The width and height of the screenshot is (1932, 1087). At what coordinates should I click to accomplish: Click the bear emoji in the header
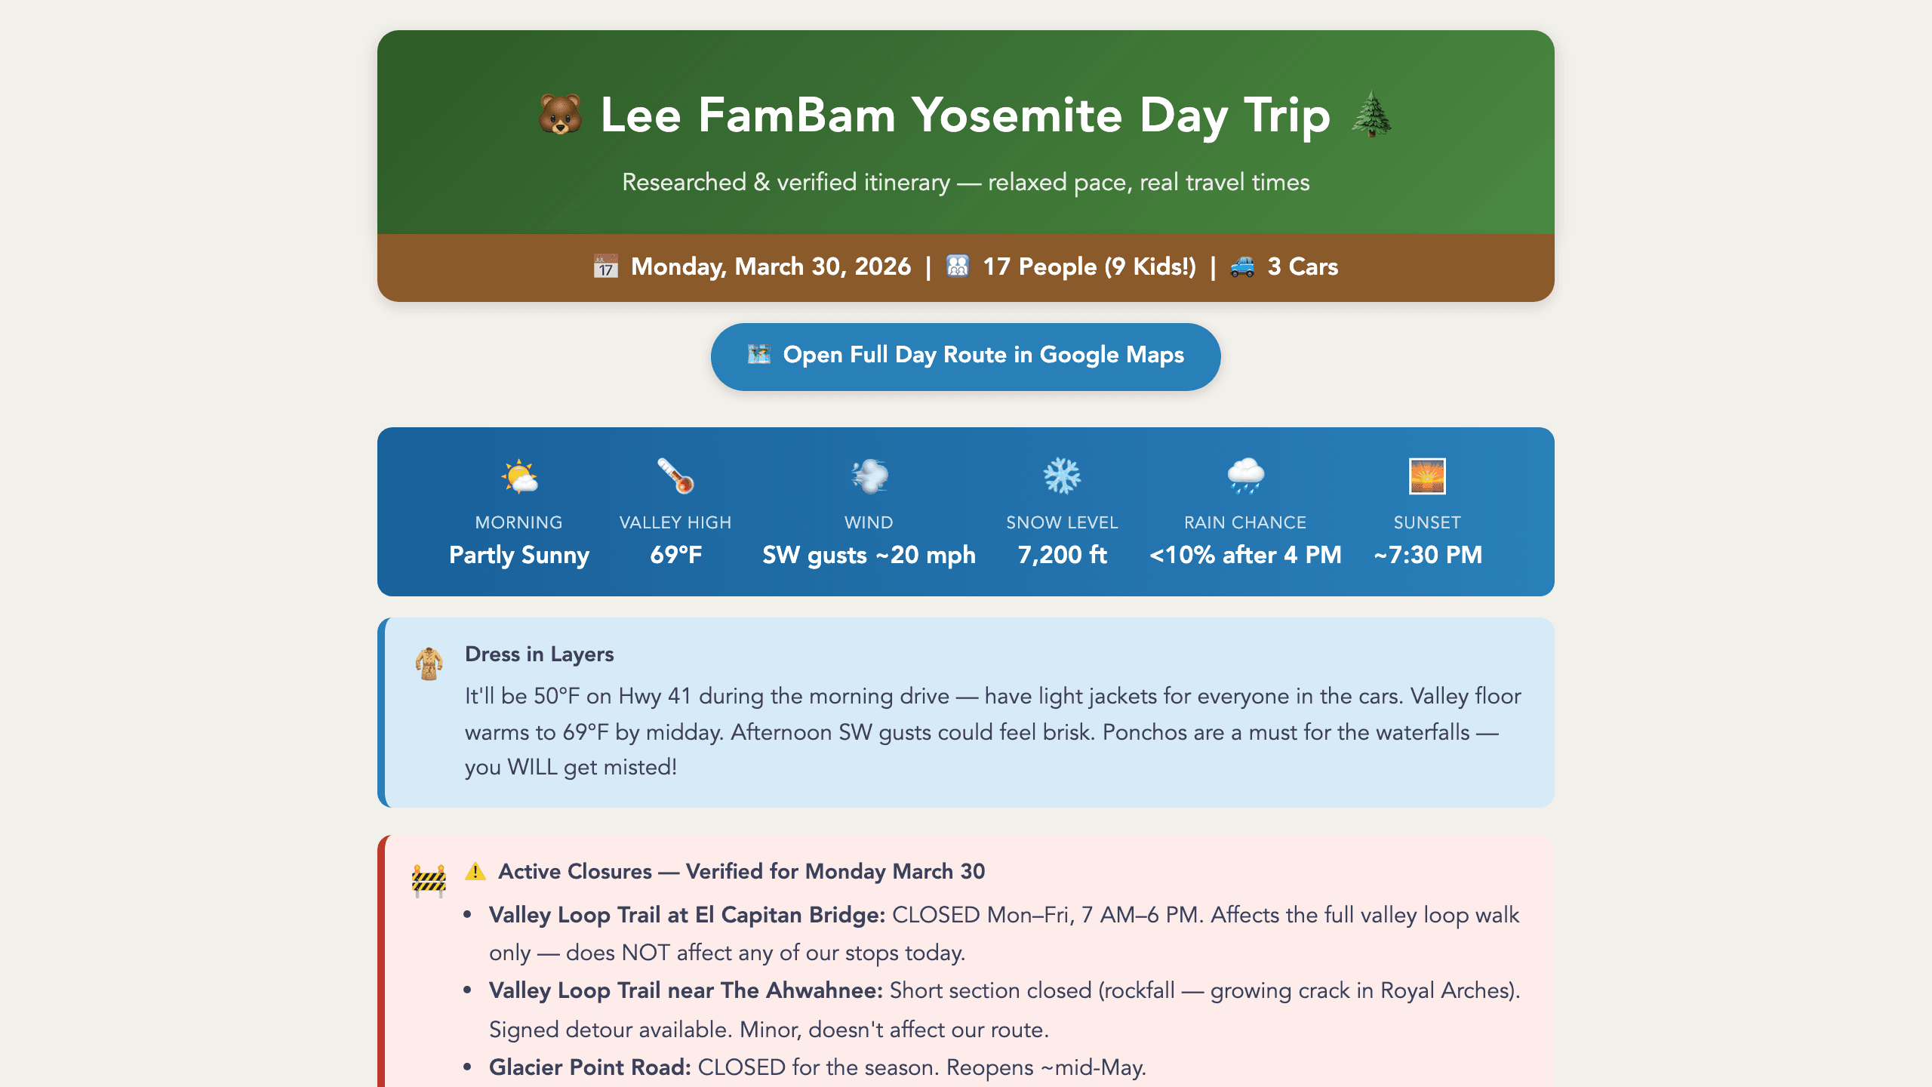coord(558,115)
